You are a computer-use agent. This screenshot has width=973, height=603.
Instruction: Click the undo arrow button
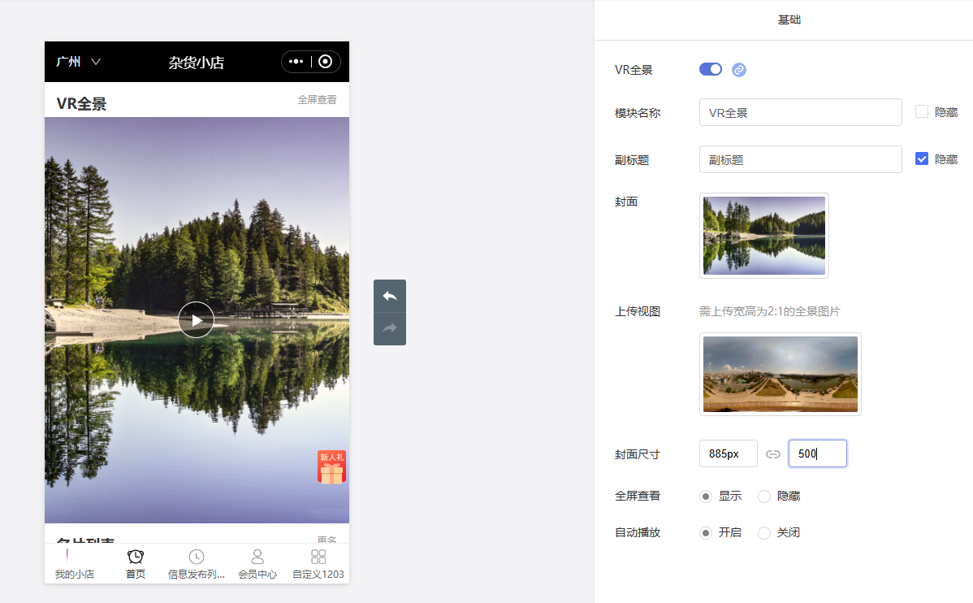click(390, 297)
